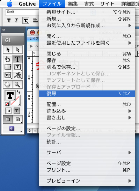Choose 別名で保存... menu item
The width and height of the screenshot is (139, 191).
pyautogui.click(x=87, y=67)
